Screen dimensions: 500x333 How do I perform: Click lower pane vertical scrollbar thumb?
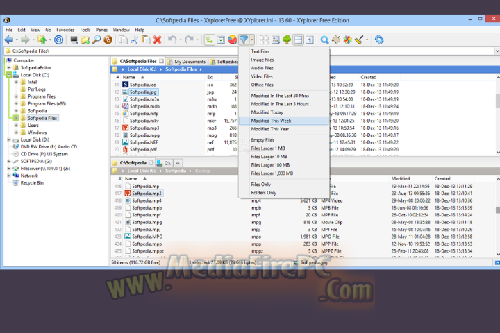pos(497,210)
